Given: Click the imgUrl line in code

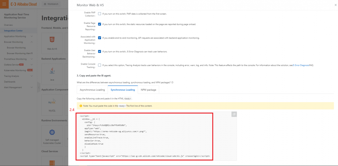Looking at the screenshot, I should pos(116,131).
